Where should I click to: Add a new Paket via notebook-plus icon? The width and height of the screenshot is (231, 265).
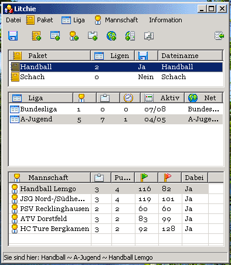[x=36, y=36]
